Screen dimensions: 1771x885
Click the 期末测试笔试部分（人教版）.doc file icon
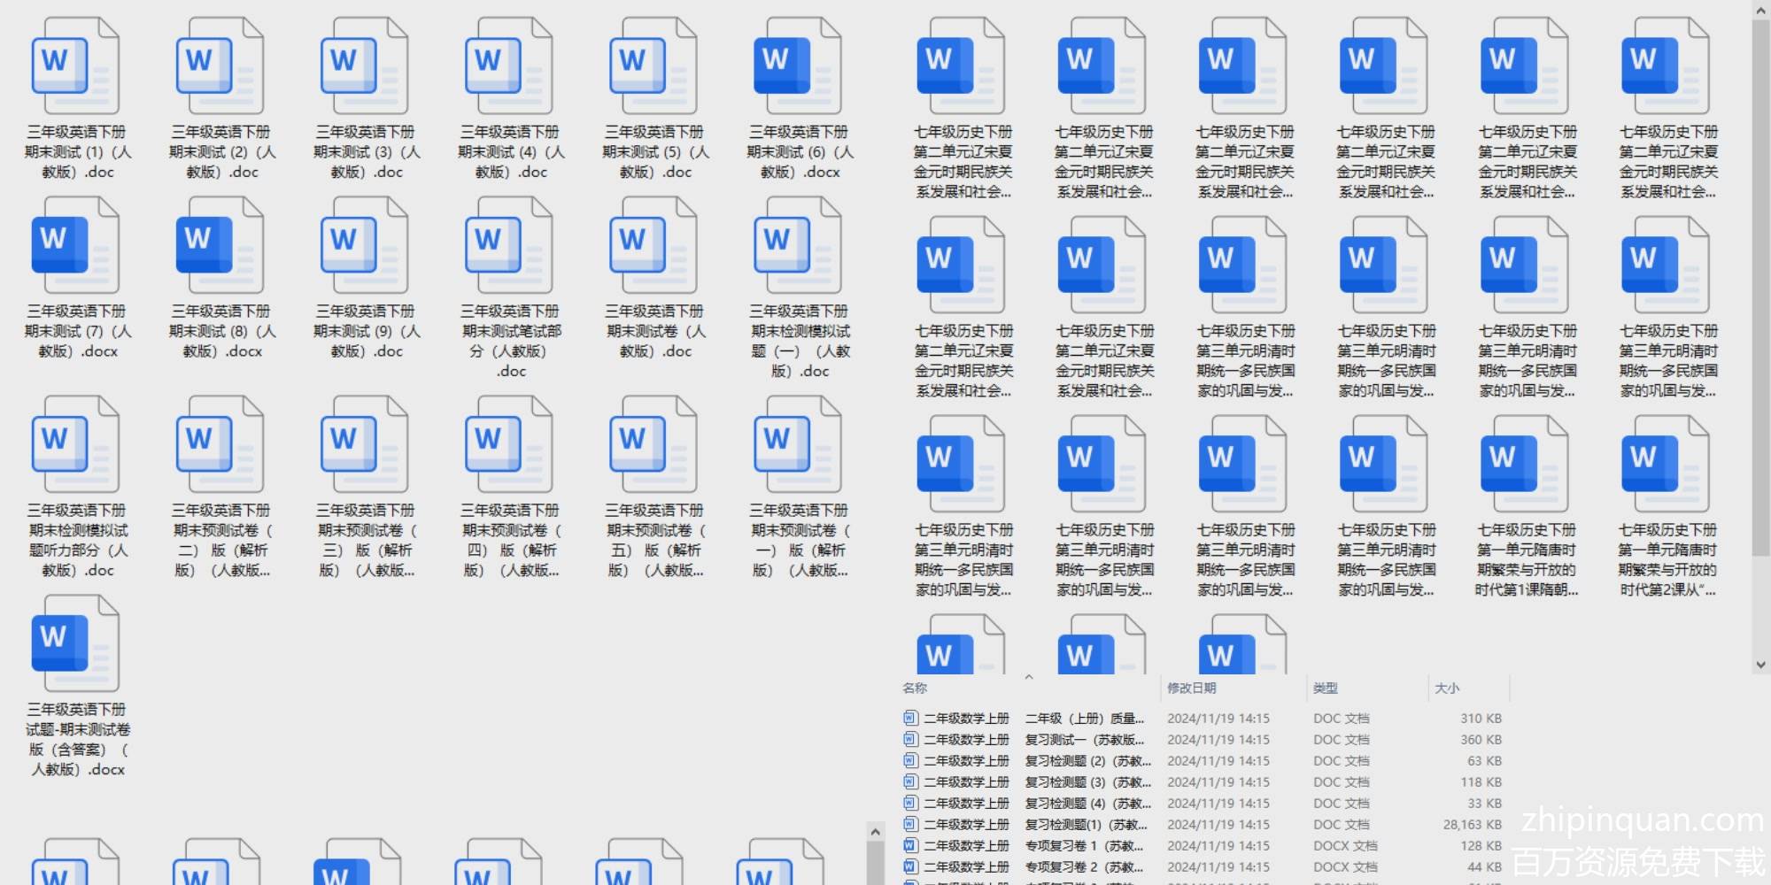508,245
